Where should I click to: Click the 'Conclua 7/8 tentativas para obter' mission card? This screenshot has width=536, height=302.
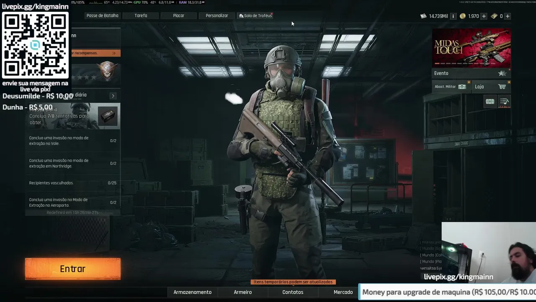pyautogui.click(x=73, y=116)
